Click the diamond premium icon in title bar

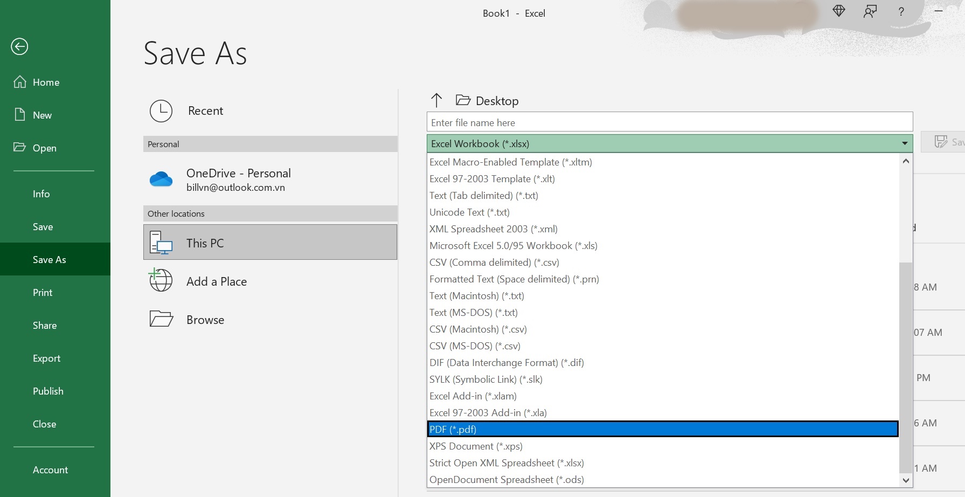pos(838,11)
